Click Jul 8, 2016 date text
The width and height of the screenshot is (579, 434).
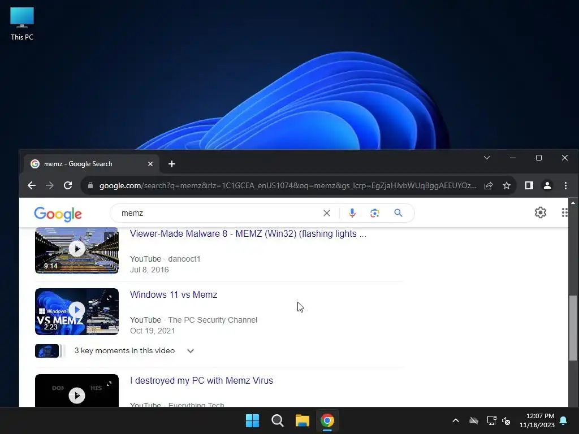[x=149, y=270]
